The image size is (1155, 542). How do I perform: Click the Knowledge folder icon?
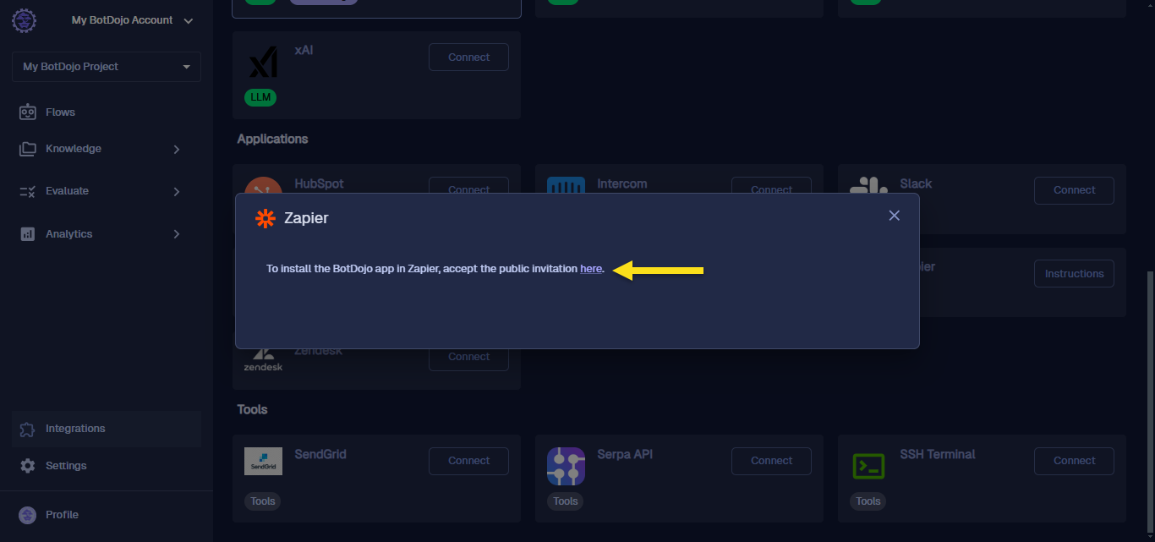click(28, 149)
